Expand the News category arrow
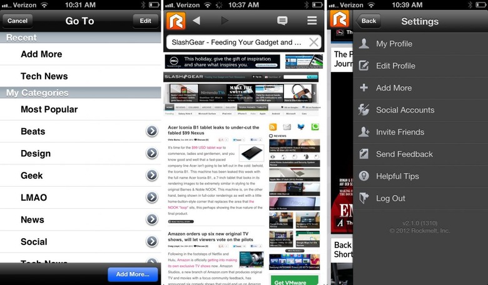Image resolution: width=488 pixels, height=285 pixels. coord(152,219)
